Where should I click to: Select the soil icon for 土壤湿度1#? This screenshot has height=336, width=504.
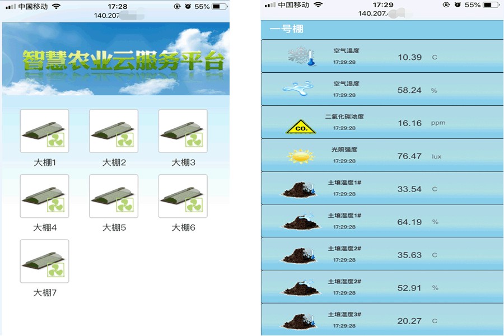click(300, 221)
